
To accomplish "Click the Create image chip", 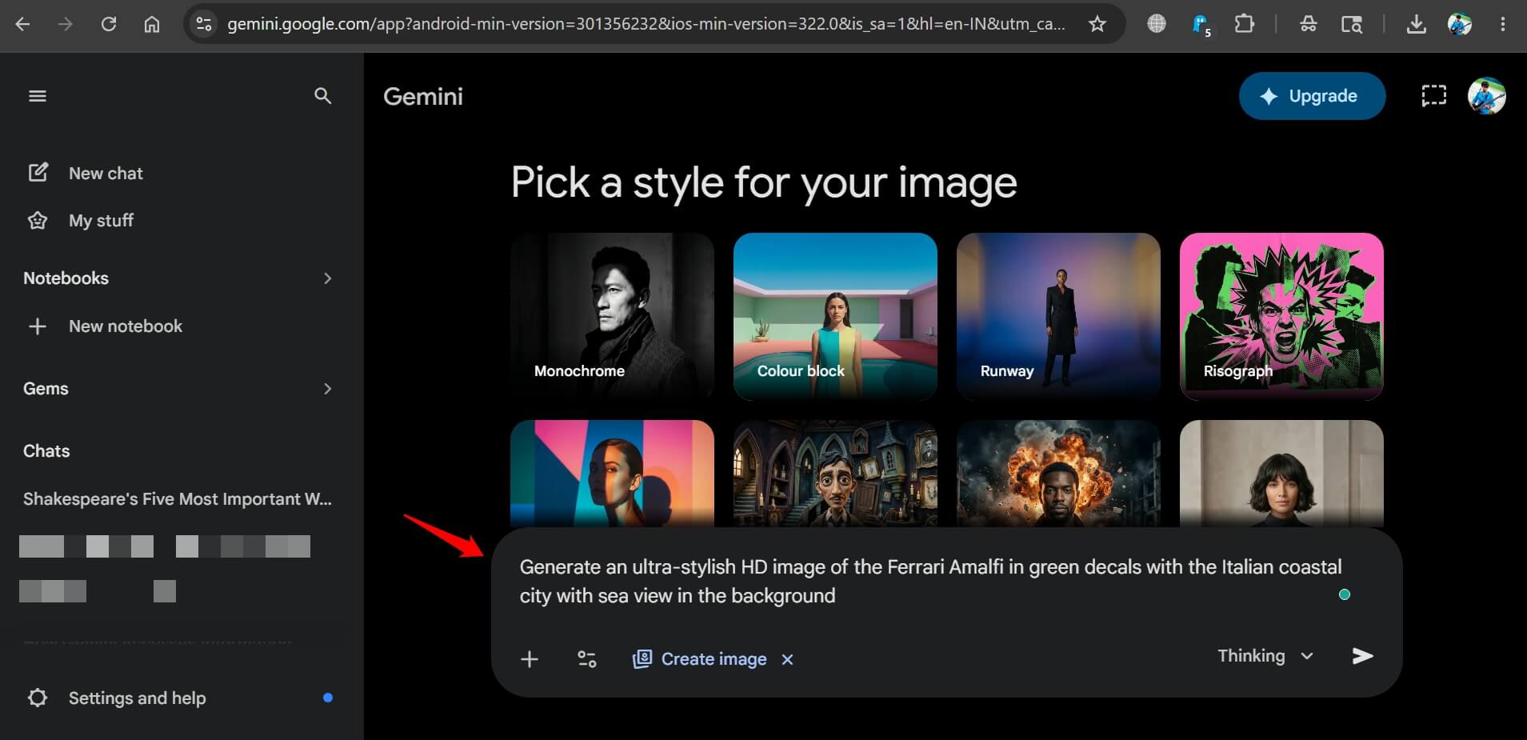I will [x=700, y=659].
